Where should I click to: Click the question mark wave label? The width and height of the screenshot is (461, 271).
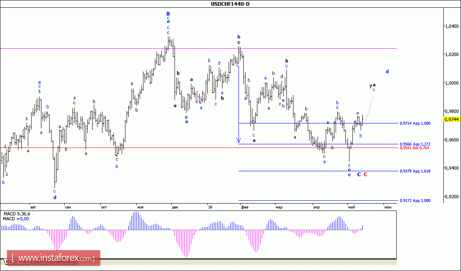(370, 86)
